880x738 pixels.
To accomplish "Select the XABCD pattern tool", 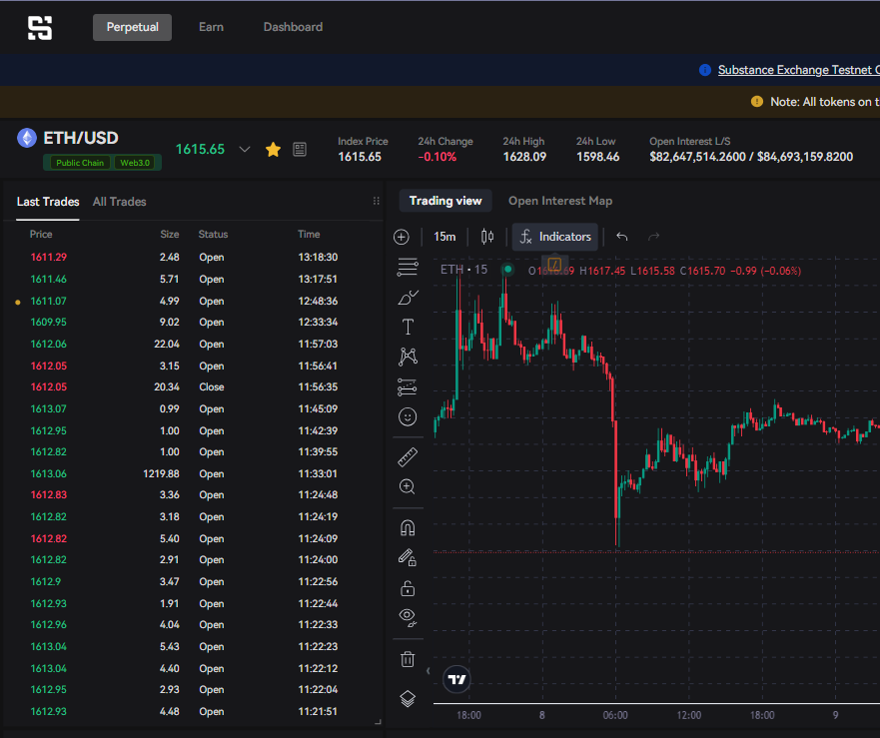I will tap(408, 357).
